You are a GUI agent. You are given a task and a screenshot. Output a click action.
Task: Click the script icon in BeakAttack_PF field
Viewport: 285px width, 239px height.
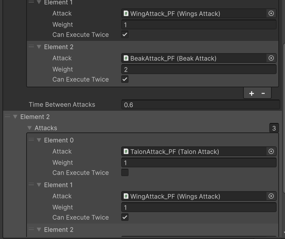tap(126, 58)
